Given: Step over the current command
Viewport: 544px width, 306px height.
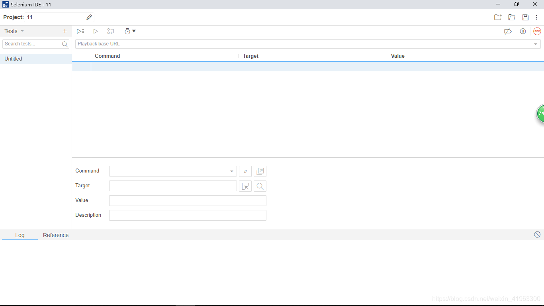Looking at the screenshot, I should (110, 31).
